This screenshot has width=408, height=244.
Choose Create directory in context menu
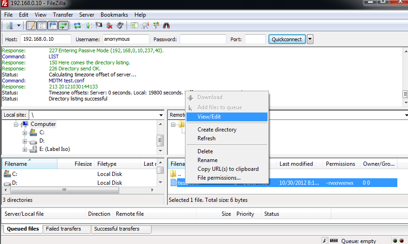pos(227,130)
